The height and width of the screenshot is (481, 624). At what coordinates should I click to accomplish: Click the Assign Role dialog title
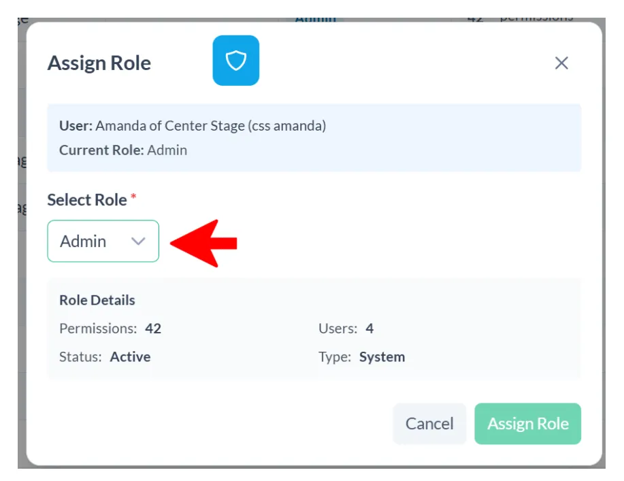point(99,63)
